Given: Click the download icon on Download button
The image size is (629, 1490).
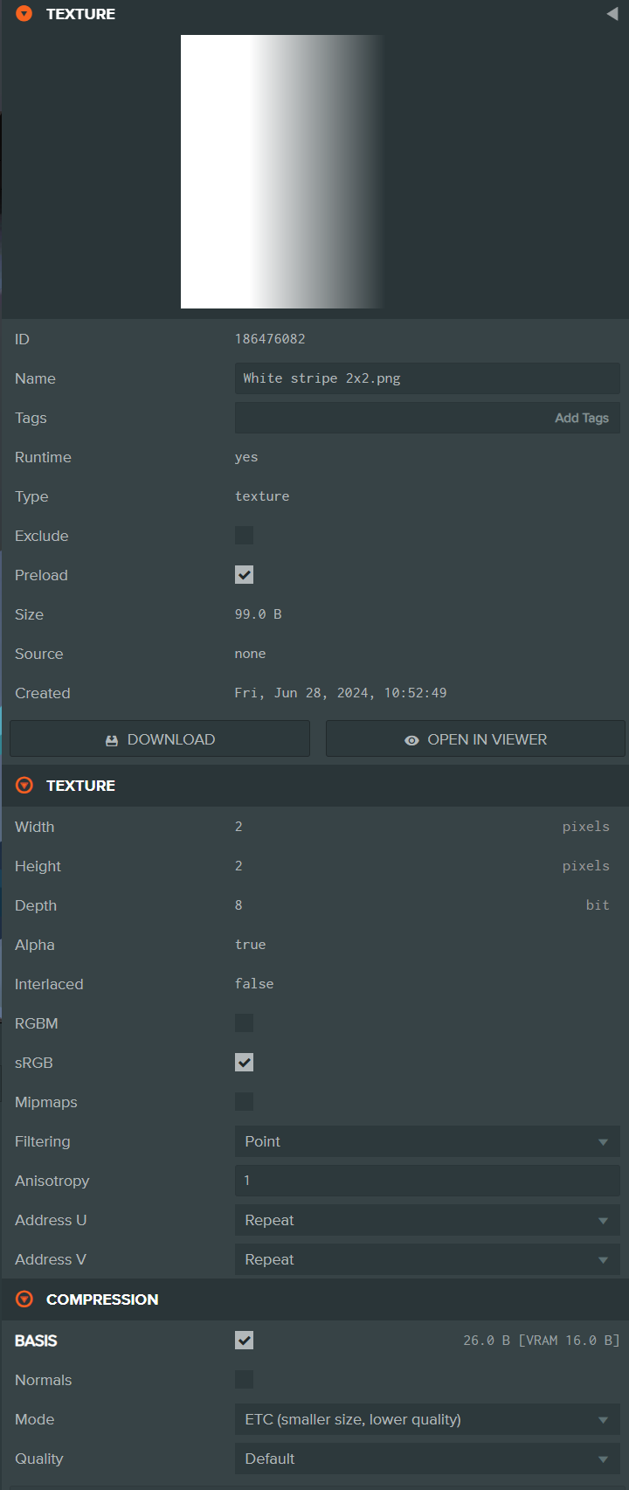Looking at the screenshot, I should (112, 740).
